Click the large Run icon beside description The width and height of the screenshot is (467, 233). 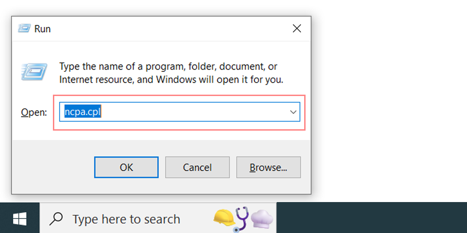[x=34, y=72]
